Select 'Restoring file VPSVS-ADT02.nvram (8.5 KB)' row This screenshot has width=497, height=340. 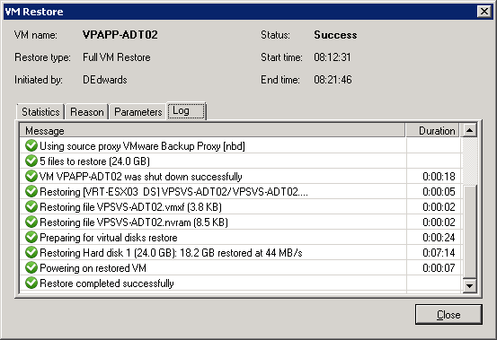[x=240, y=222]
